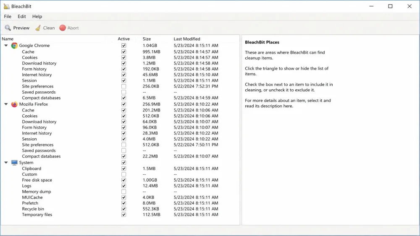Click the Preview magnifier icon

coord(8,28)
